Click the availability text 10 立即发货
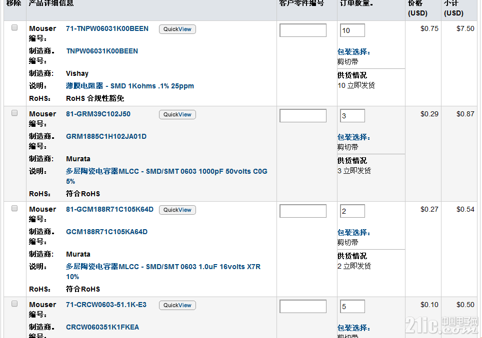482x338 pixels. pyautogui.click(x=356, y=85)
